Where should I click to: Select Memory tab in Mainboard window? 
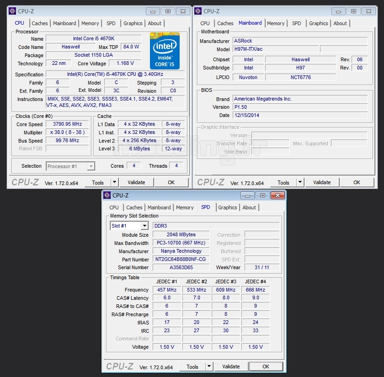pos(276,23)
